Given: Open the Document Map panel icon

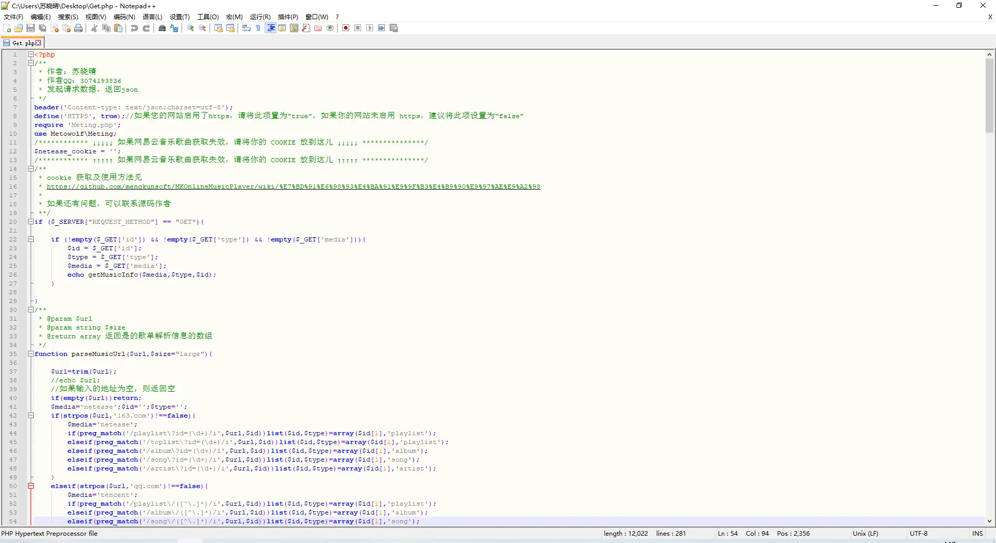Looking at the screenshot, I should [294, 28].
